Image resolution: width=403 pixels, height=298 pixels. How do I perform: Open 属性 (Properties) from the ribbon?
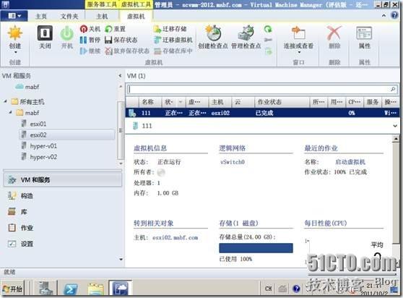click(x=364, y=37)
